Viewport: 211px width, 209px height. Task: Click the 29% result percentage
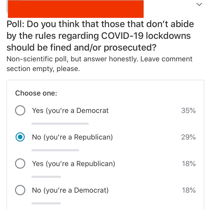click(188, 137)
